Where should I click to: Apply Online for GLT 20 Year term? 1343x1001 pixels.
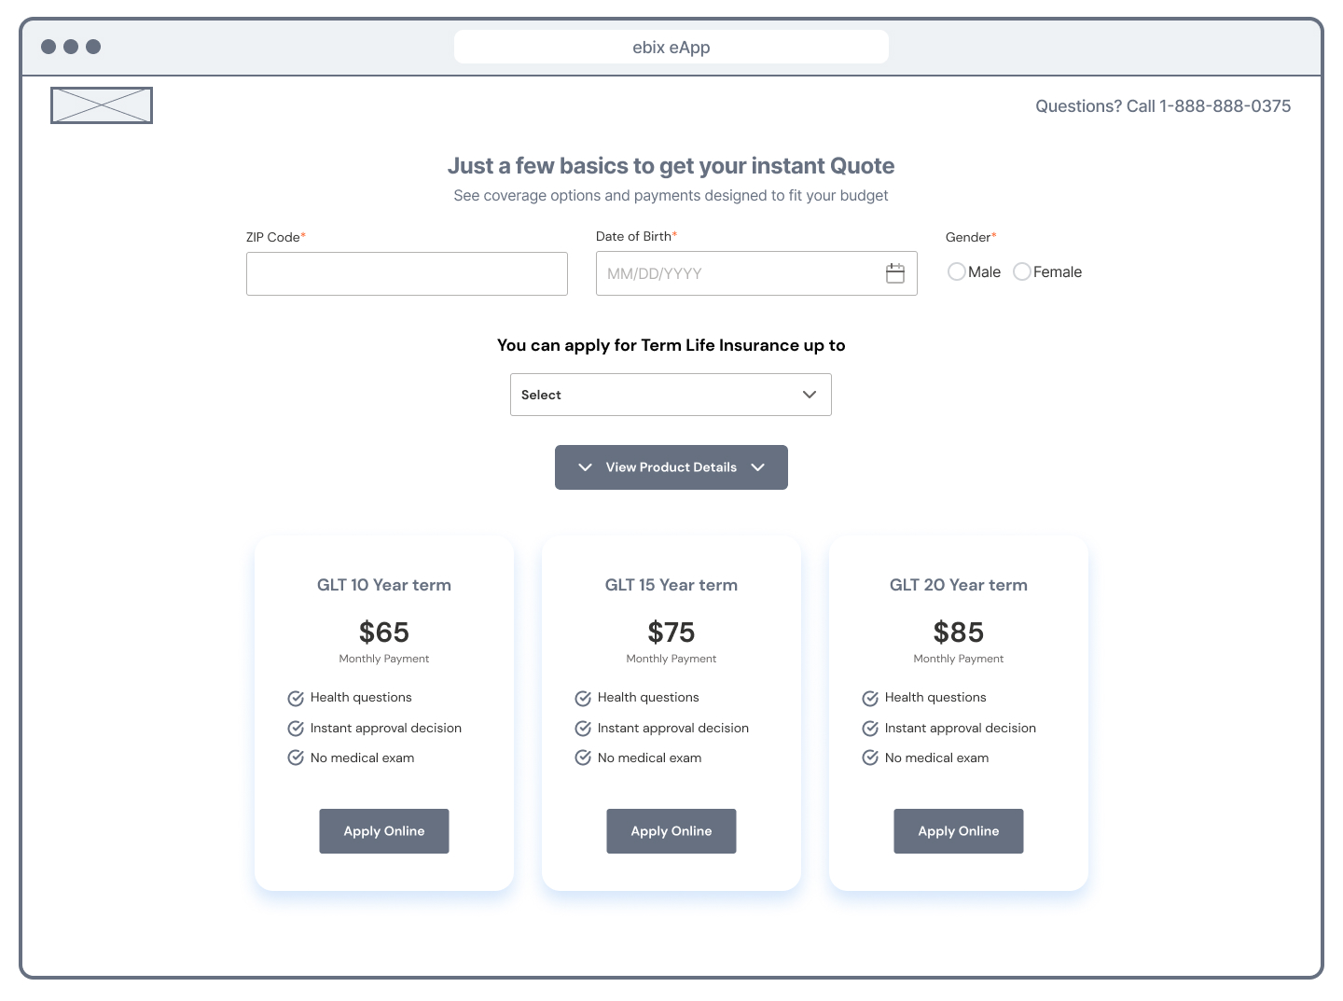click(959, 831)
